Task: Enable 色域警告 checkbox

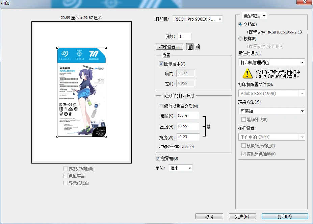Action: tap(66, 176)
